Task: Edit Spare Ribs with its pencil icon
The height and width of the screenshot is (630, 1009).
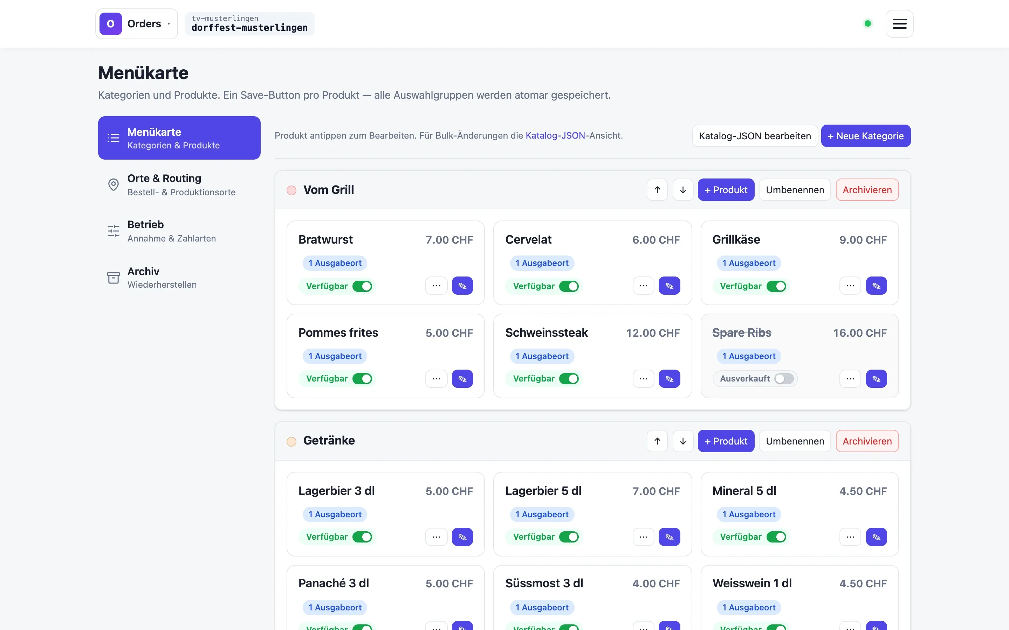Action: tap(877, 379)
